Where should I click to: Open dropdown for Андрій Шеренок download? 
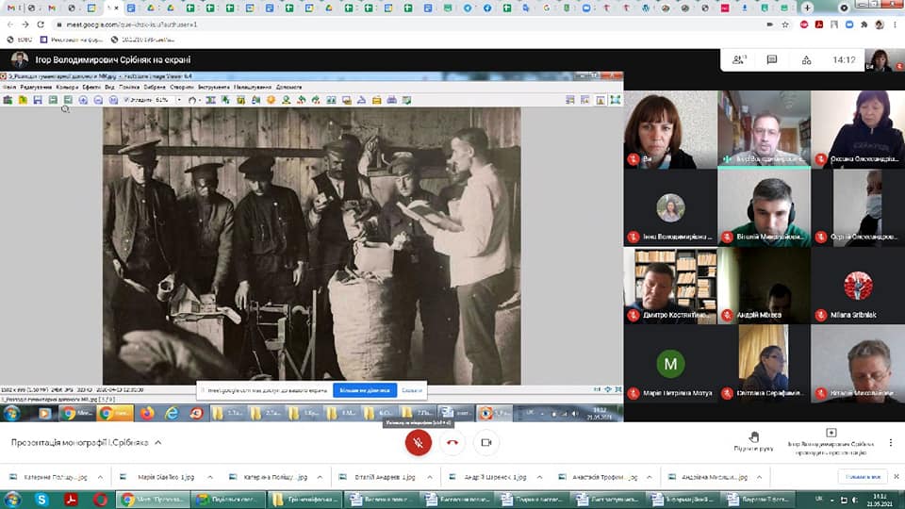(x=540, y=477)
